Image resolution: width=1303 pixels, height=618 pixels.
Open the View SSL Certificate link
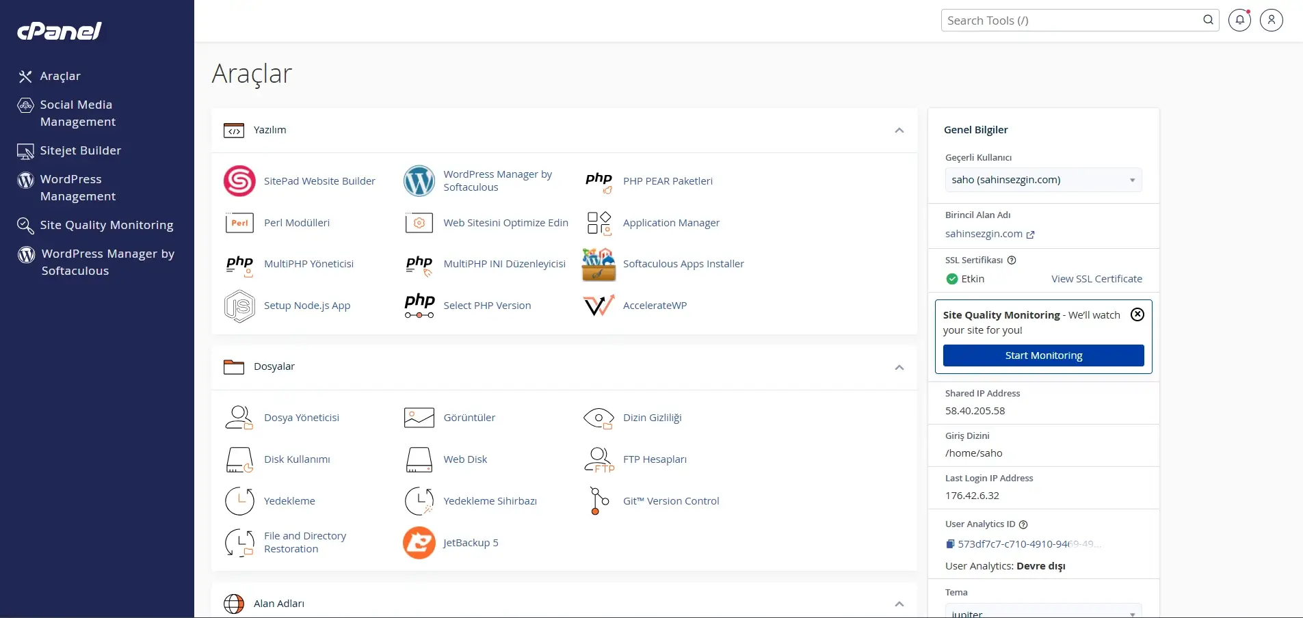1096,279
